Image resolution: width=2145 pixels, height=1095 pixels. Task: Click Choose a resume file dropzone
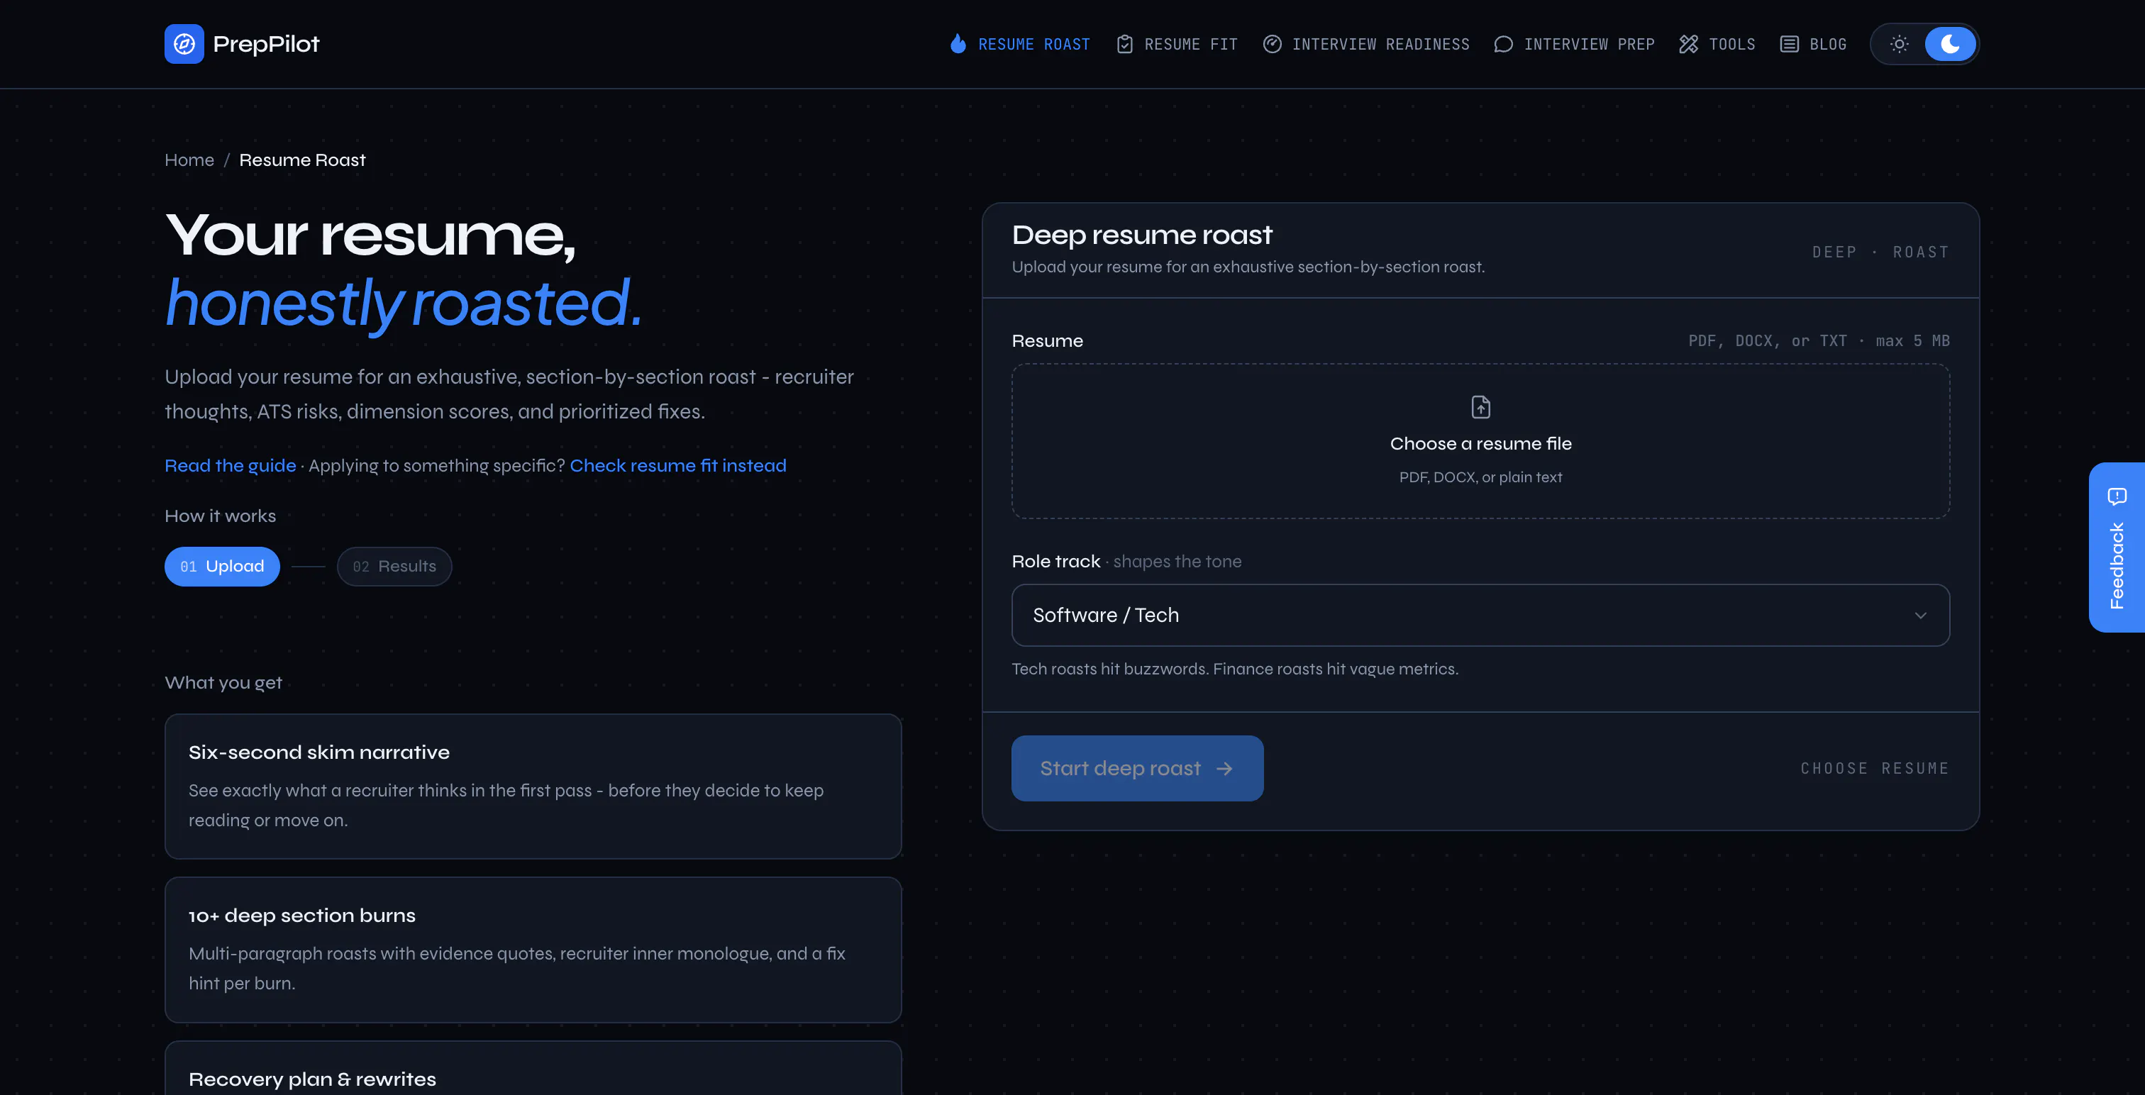1480,441
